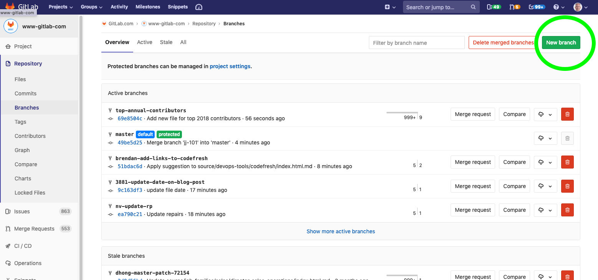Open commit 69e8504c
The height and width of the screenshot is (280, 598).
click(x=130, y=118)
